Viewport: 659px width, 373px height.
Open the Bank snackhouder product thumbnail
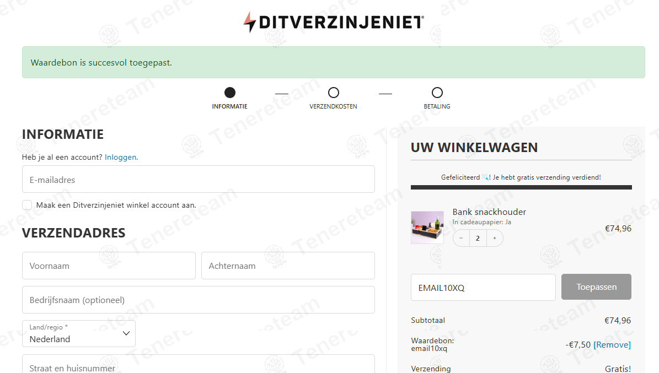point(427,228)
